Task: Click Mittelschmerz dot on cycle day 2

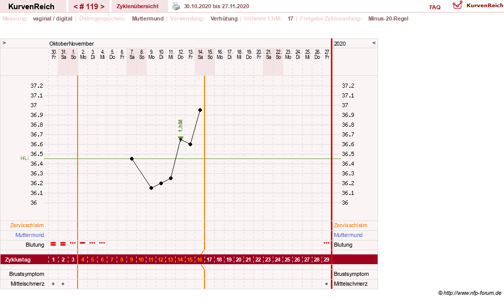Action: click(63, 284)
